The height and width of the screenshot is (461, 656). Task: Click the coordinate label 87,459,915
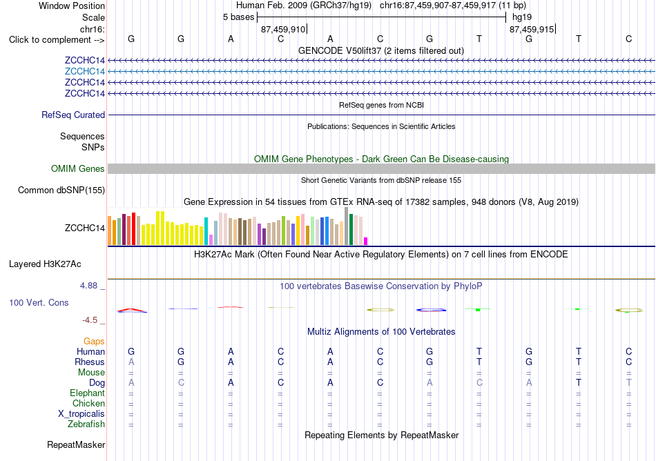(x=531, y=29)
